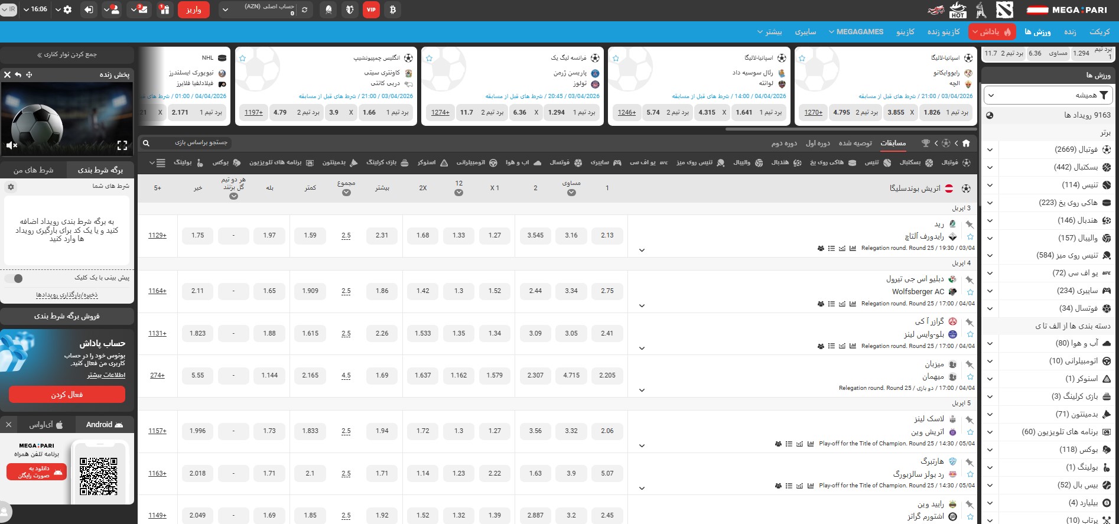Pin the Ried vs Rheindorf Altach match
Viewport: 1119px width, 524px height.
tap(970, 224)
